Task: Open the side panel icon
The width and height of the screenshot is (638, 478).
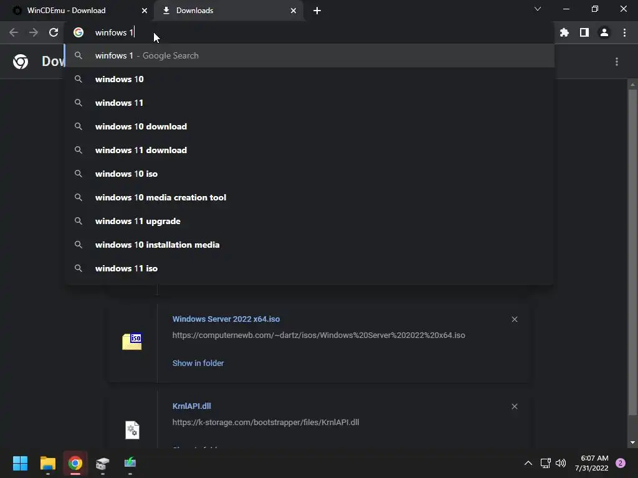Action: (584, 32)
